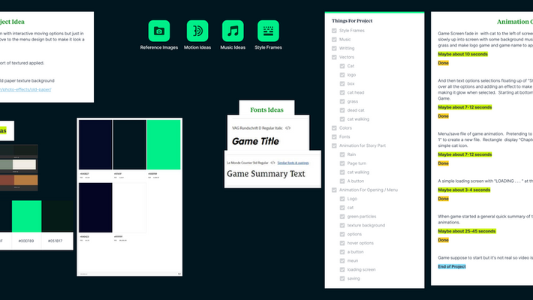
Task: Open the Motion Ideas board icon
Action: click(197, 31)
